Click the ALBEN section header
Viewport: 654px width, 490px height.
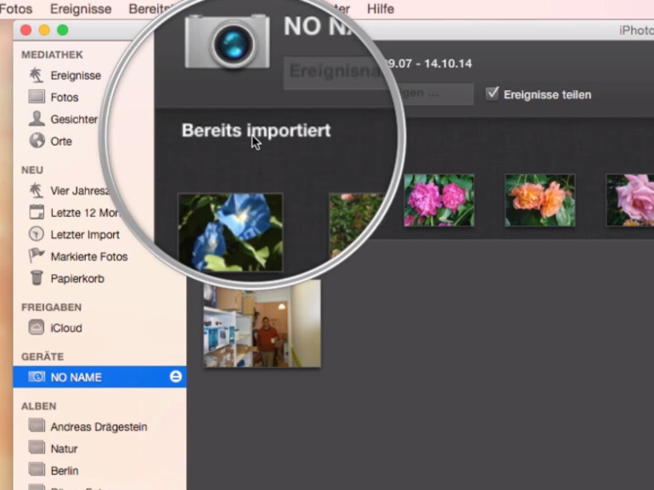click(39, 406)
